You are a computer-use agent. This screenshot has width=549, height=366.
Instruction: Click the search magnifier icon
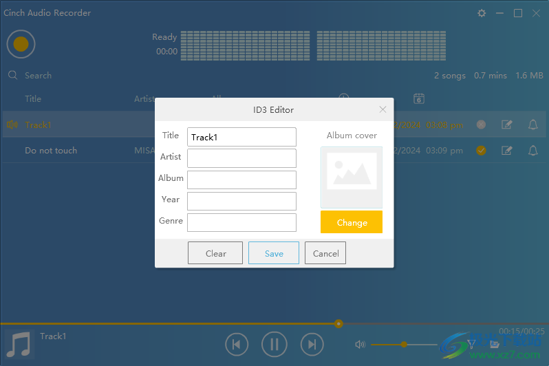[12, 75]
